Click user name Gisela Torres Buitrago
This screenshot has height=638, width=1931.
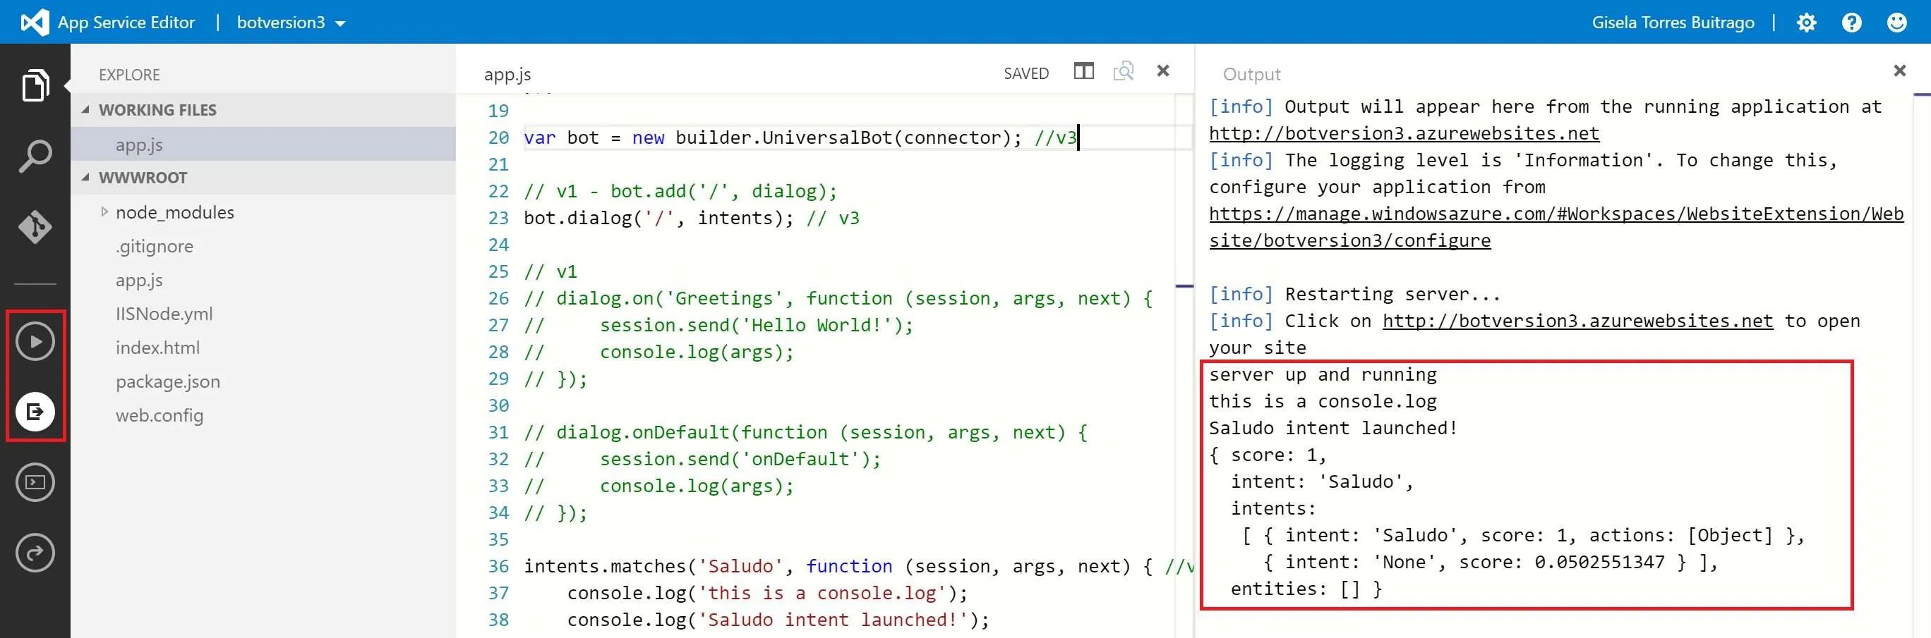click(x=1673, y=23)
